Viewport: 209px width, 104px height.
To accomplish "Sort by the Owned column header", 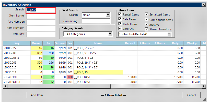I will 37,43.
